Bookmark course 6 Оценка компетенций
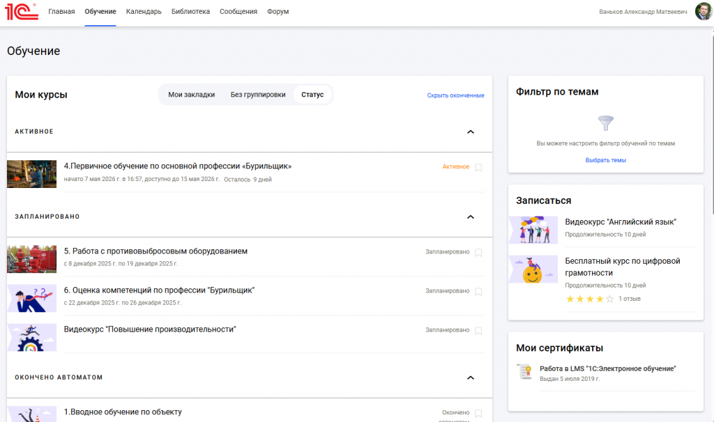Viewport: 714px width, 422px height. click(478, 292)
